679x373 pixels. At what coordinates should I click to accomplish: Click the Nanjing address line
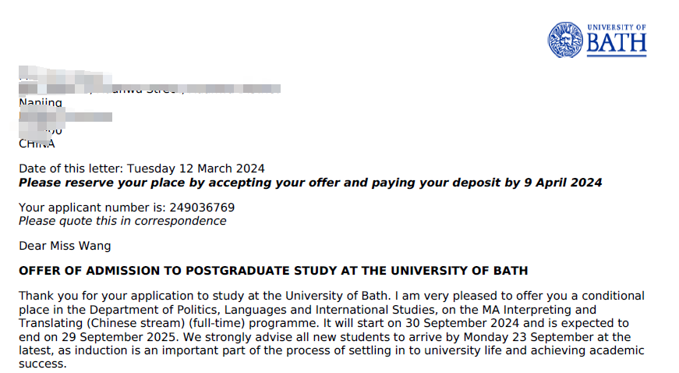pyautogui.click(x=41, y=103)
